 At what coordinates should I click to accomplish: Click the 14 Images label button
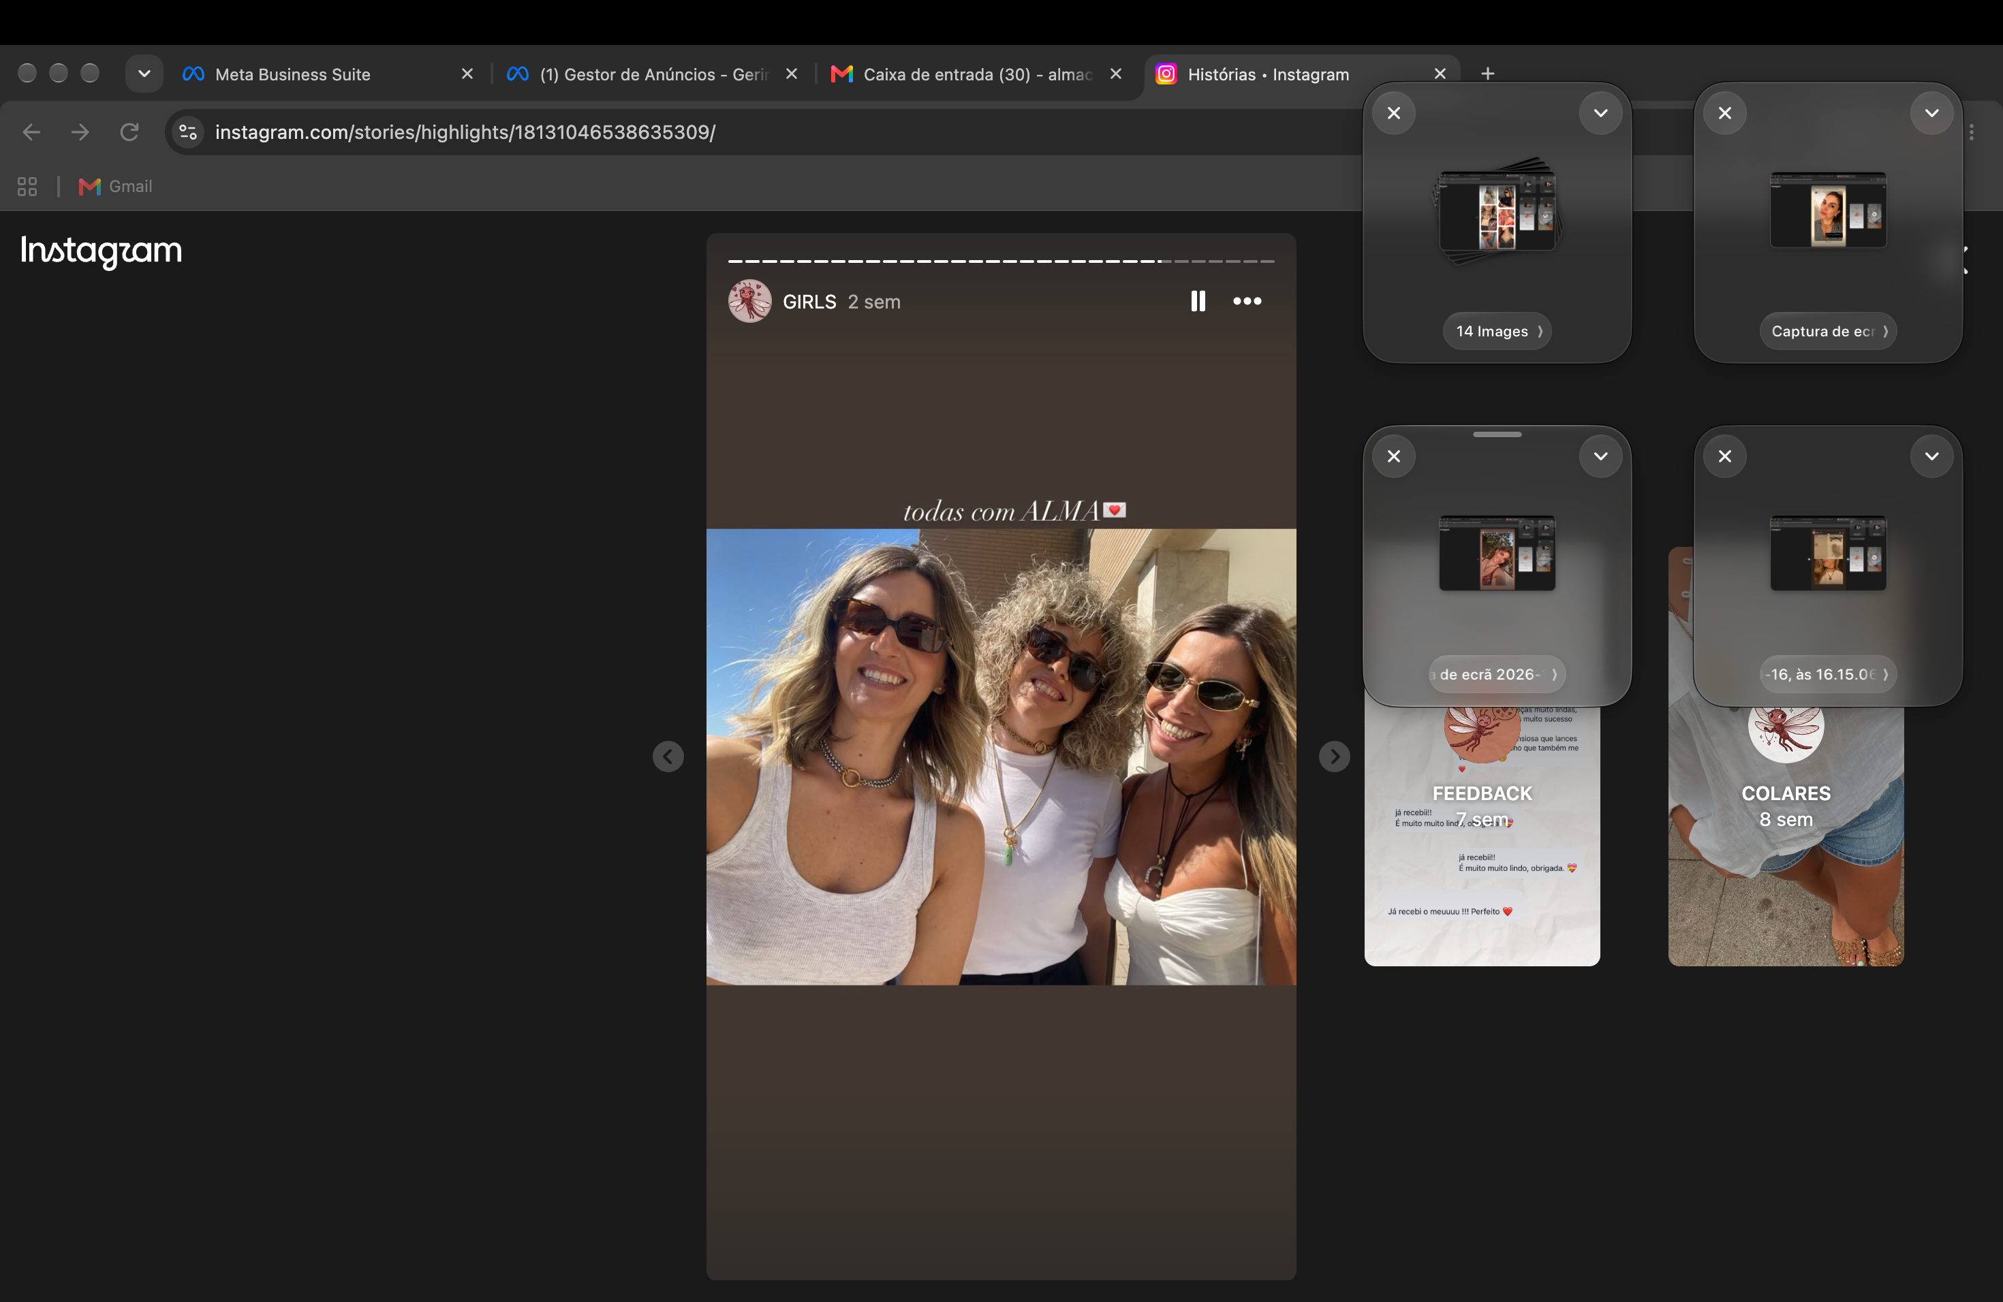[1497, 332]
